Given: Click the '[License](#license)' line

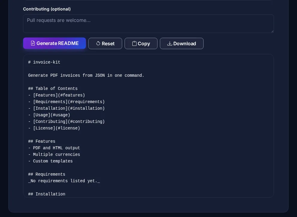Looking at the screenshot, I should pos(54,128).
